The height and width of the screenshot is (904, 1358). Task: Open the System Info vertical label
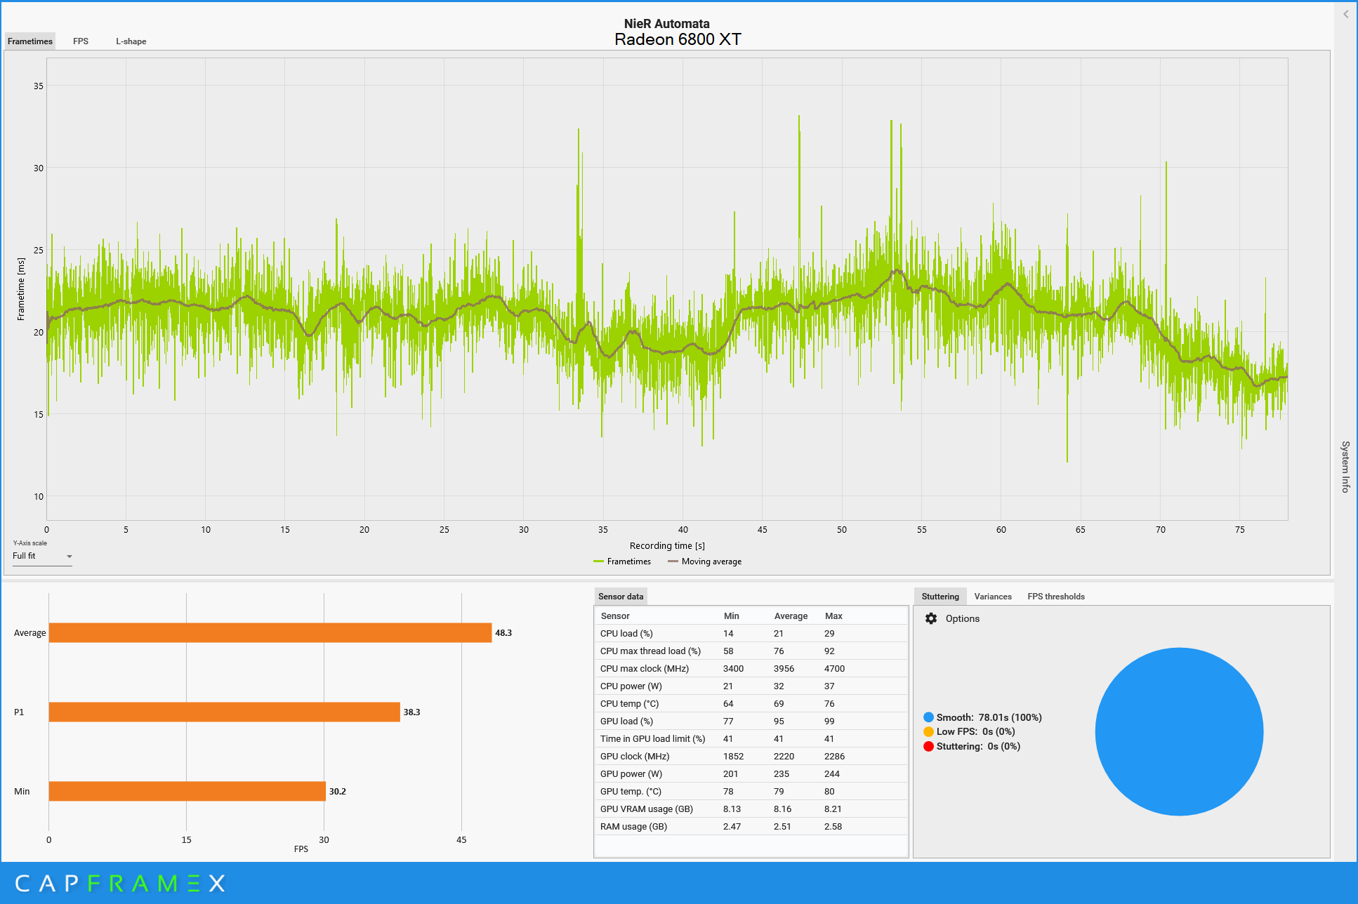tap(1345, 467)
